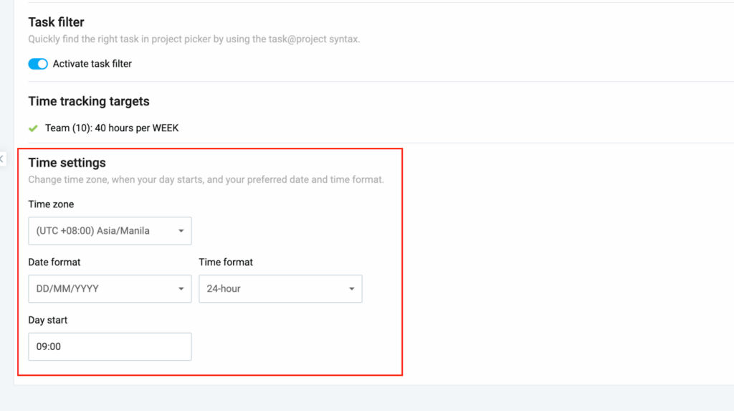Click the Time tracking targets heading
Screen dimensions: 734x411
pyautogui.click(x=89, y=101)
